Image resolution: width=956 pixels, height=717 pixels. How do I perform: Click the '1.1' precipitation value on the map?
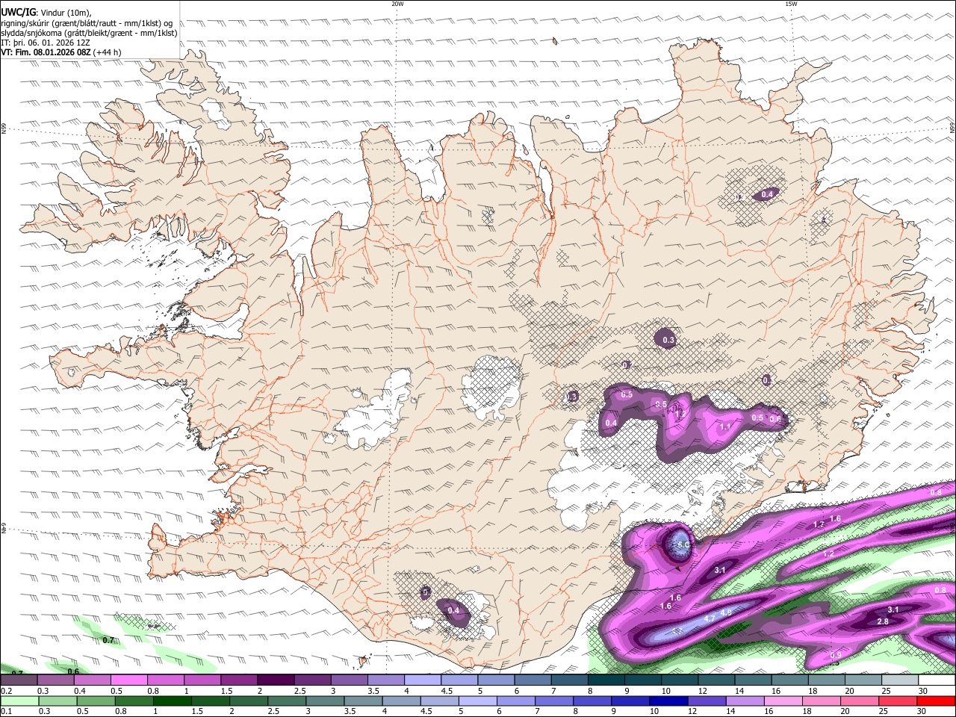[x=725, y=427]
